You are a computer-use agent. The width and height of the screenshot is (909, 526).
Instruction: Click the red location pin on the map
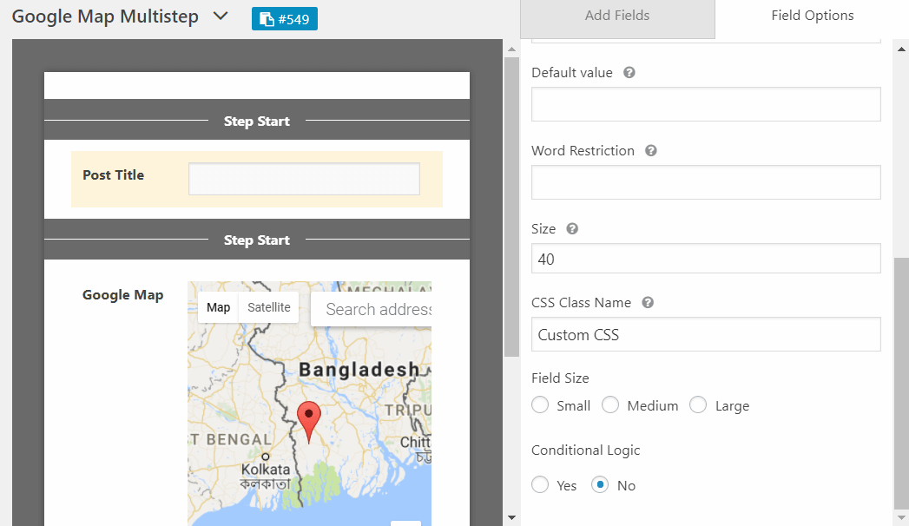[x=309, y=423]
